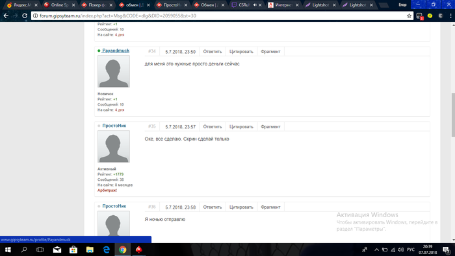Open PokerStars app from taskbar
Screen dimensions: 455x256
[x=138, y=250]
